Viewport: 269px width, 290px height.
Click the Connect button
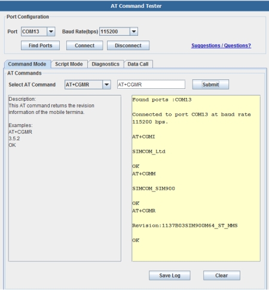(84, 45)
